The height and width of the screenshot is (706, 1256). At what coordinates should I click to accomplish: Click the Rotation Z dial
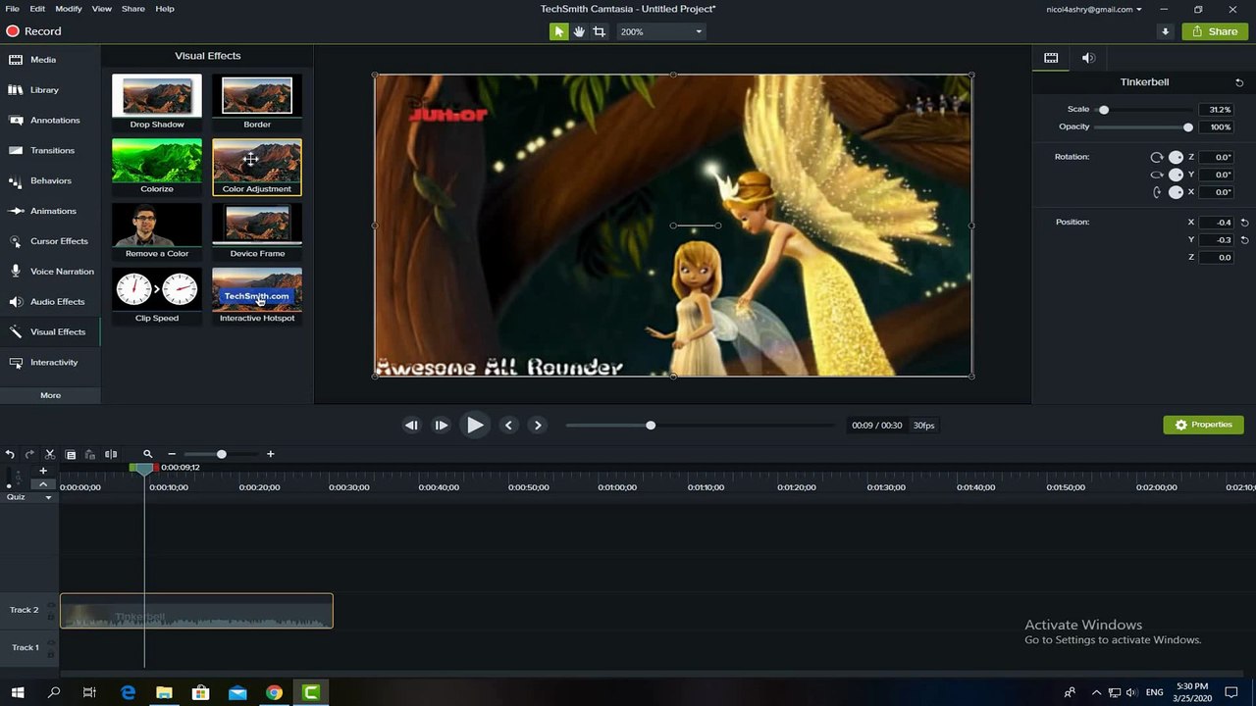1176,157
